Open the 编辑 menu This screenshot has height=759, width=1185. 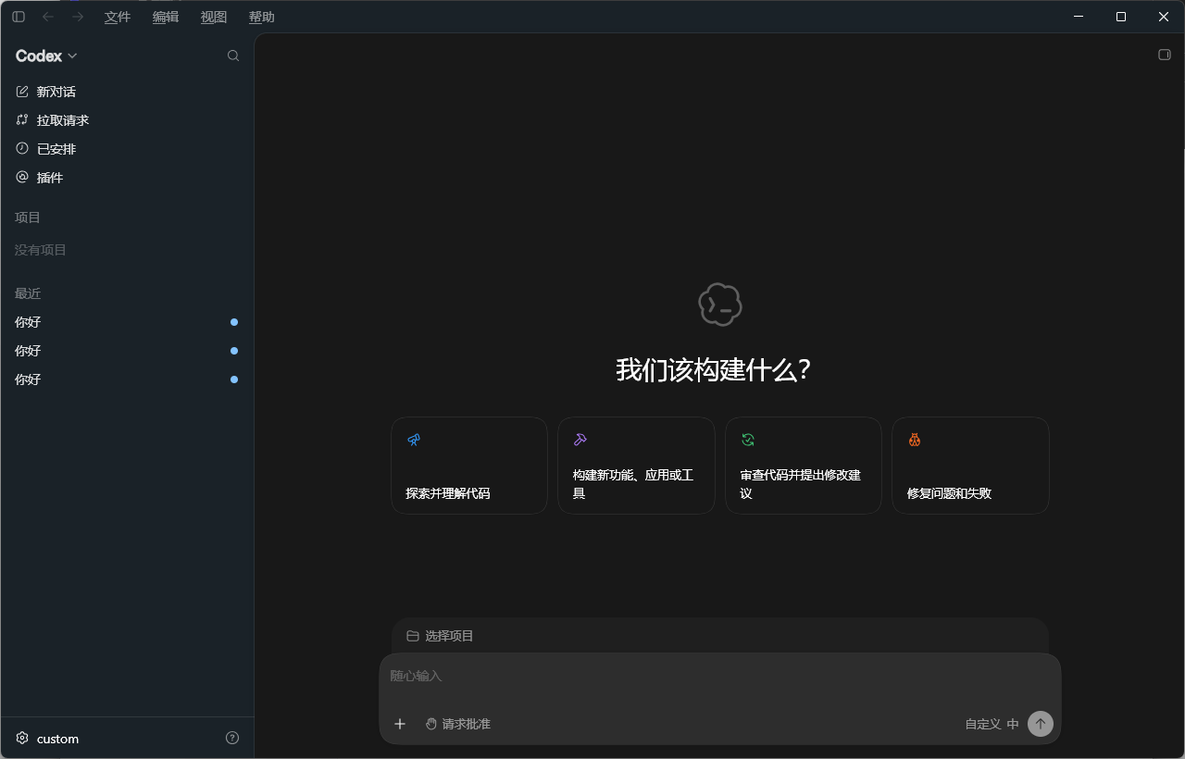(166, 17)
